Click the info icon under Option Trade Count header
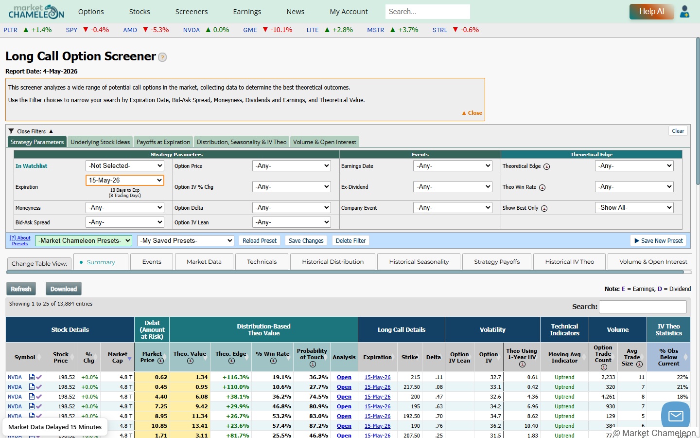The width and height of the screenshot is (700, 438). 604,367
